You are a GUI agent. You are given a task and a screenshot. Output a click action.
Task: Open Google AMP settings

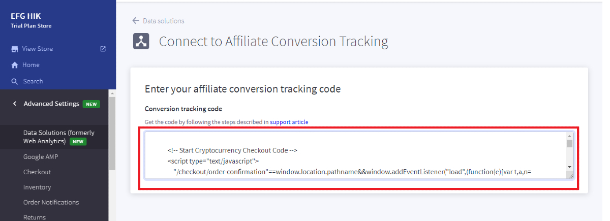point(41,157)
